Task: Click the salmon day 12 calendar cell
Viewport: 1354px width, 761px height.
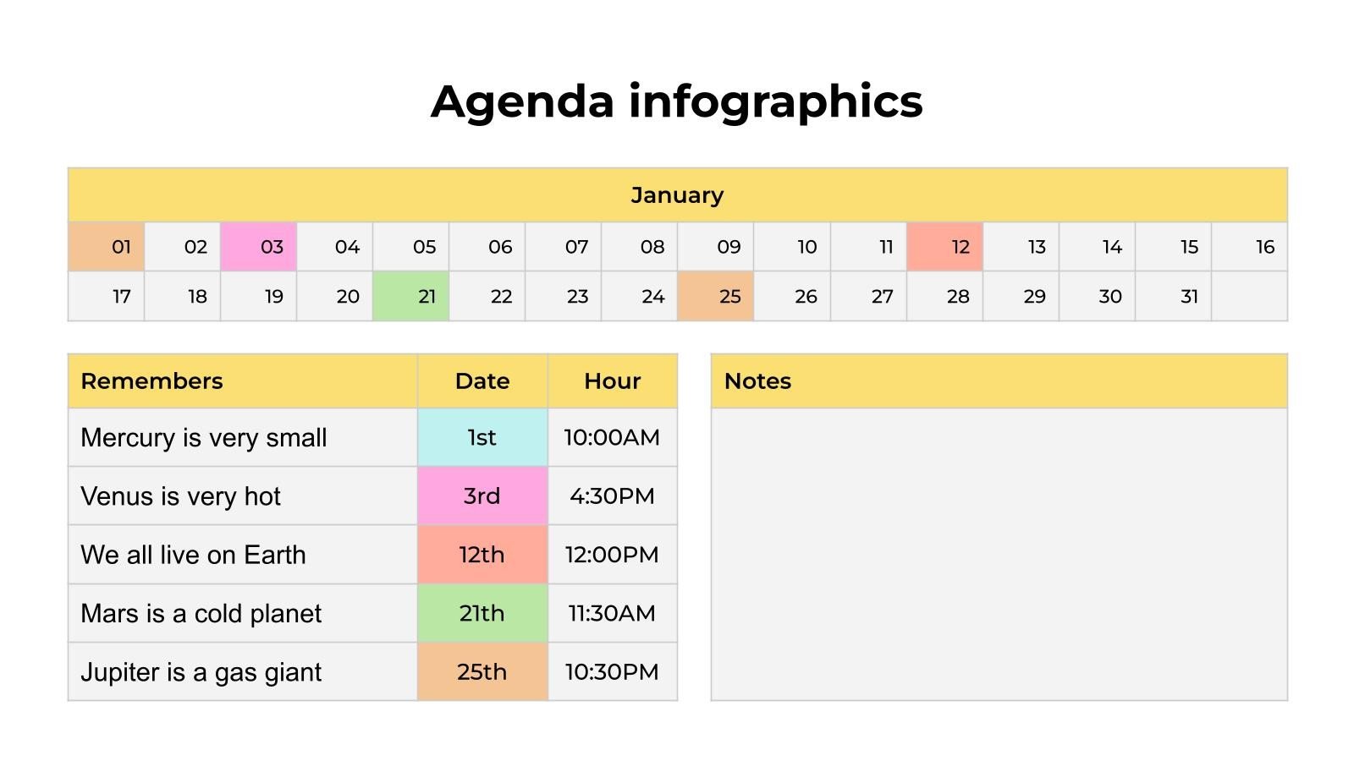Action: pos(944,247)
